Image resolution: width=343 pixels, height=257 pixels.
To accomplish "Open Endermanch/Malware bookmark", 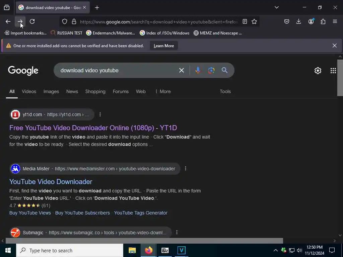I will [x=111, y=33].
